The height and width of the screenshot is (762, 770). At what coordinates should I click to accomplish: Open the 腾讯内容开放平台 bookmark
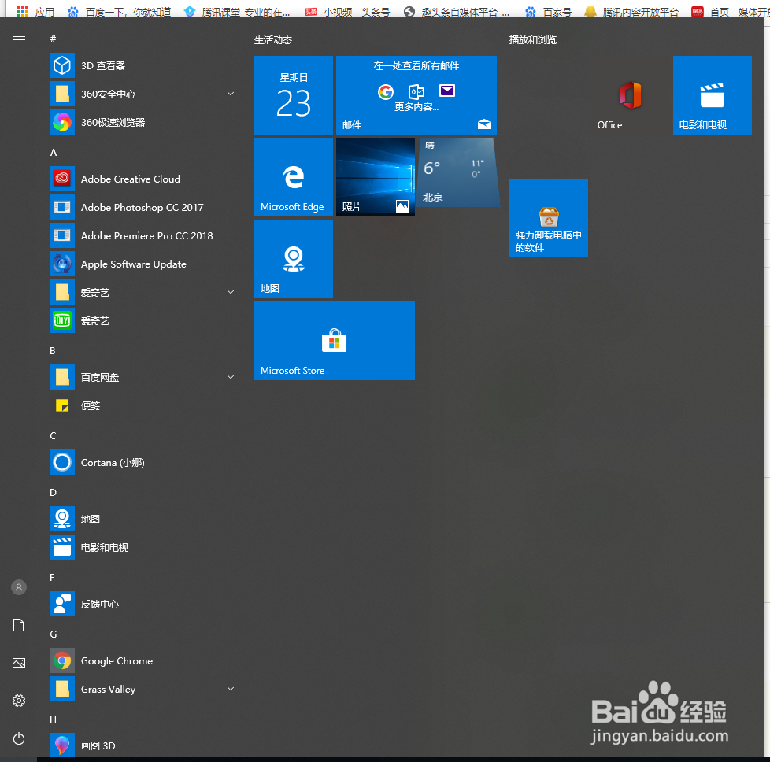[x=631, y=12]
